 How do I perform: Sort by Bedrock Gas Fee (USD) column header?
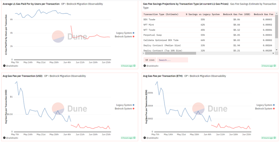point(236,14)
